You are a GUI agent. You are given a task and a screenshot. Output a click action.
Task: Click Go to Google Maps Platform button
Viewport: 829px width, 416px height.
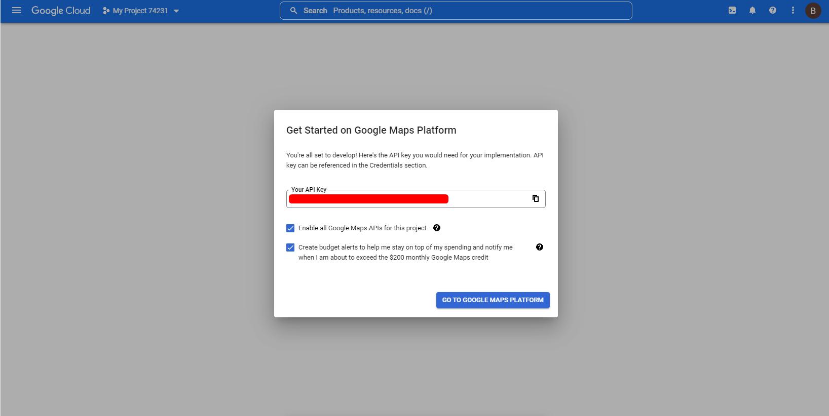pos(493,300)
